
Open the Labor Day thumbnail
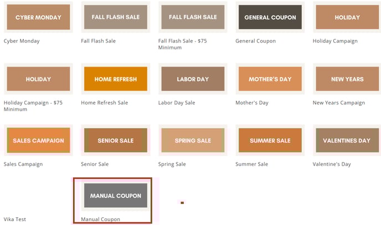pyautogui.click(x=193, y=79)
